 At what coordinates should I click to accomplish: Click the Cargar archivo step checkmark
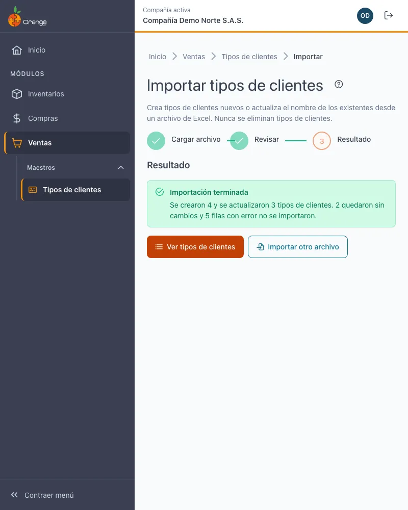pos(156,141)
